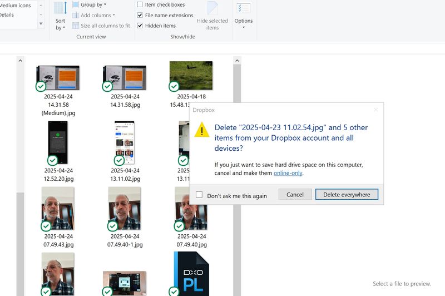This screenshot has width=445, height=296.
Task: Click file name 2025-04-24 14.31.58 (Medium).jpg
Action: pos(58,105)
